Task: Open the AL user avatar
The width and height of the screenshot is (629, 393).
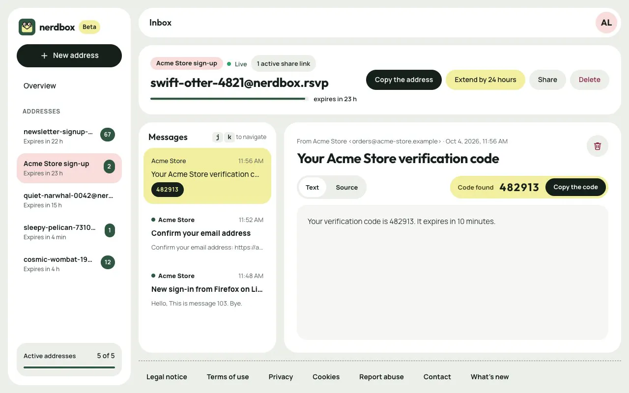Action: (606, 23)
